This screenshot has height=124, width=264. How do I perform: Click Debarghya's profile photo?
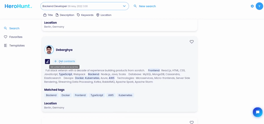click(x=49, y=50)
